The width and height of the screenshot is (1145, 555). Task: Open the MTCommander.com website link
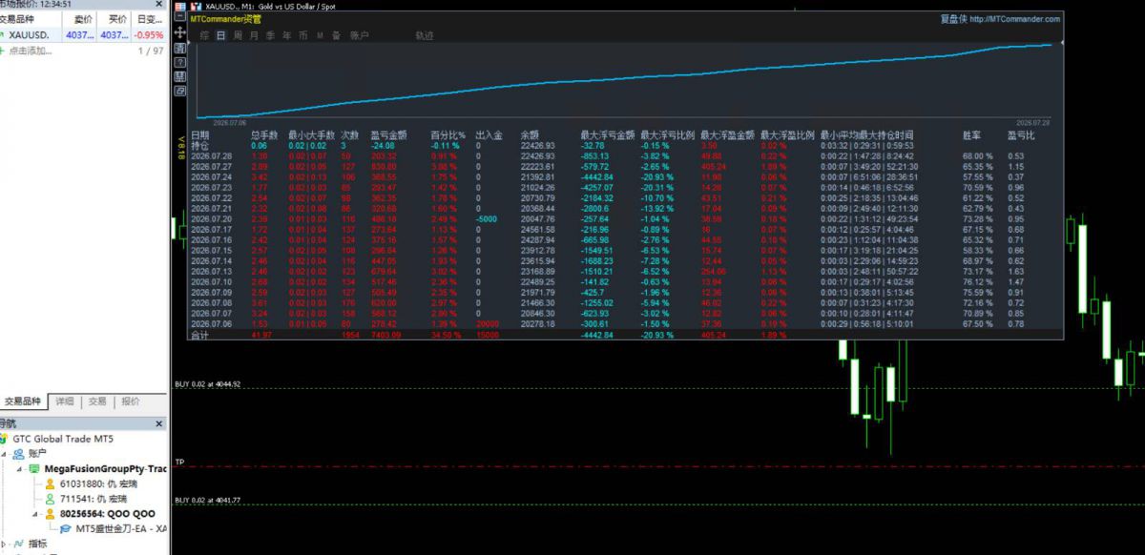1014,18
